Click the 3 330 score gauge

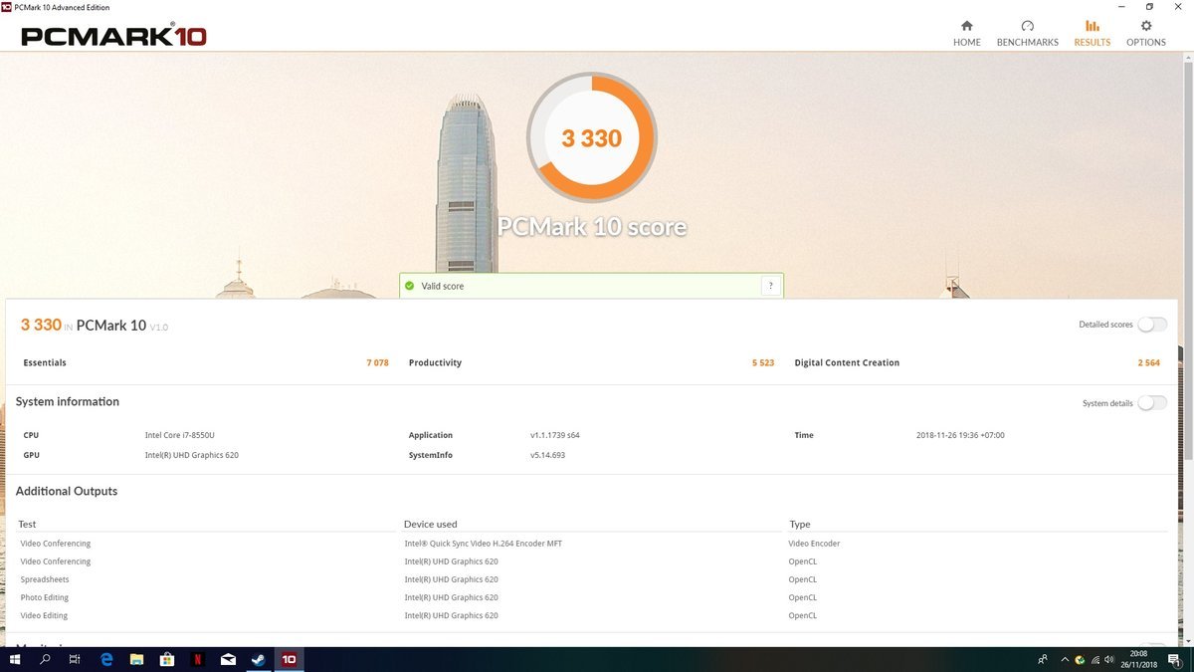[x=591, y=137]
